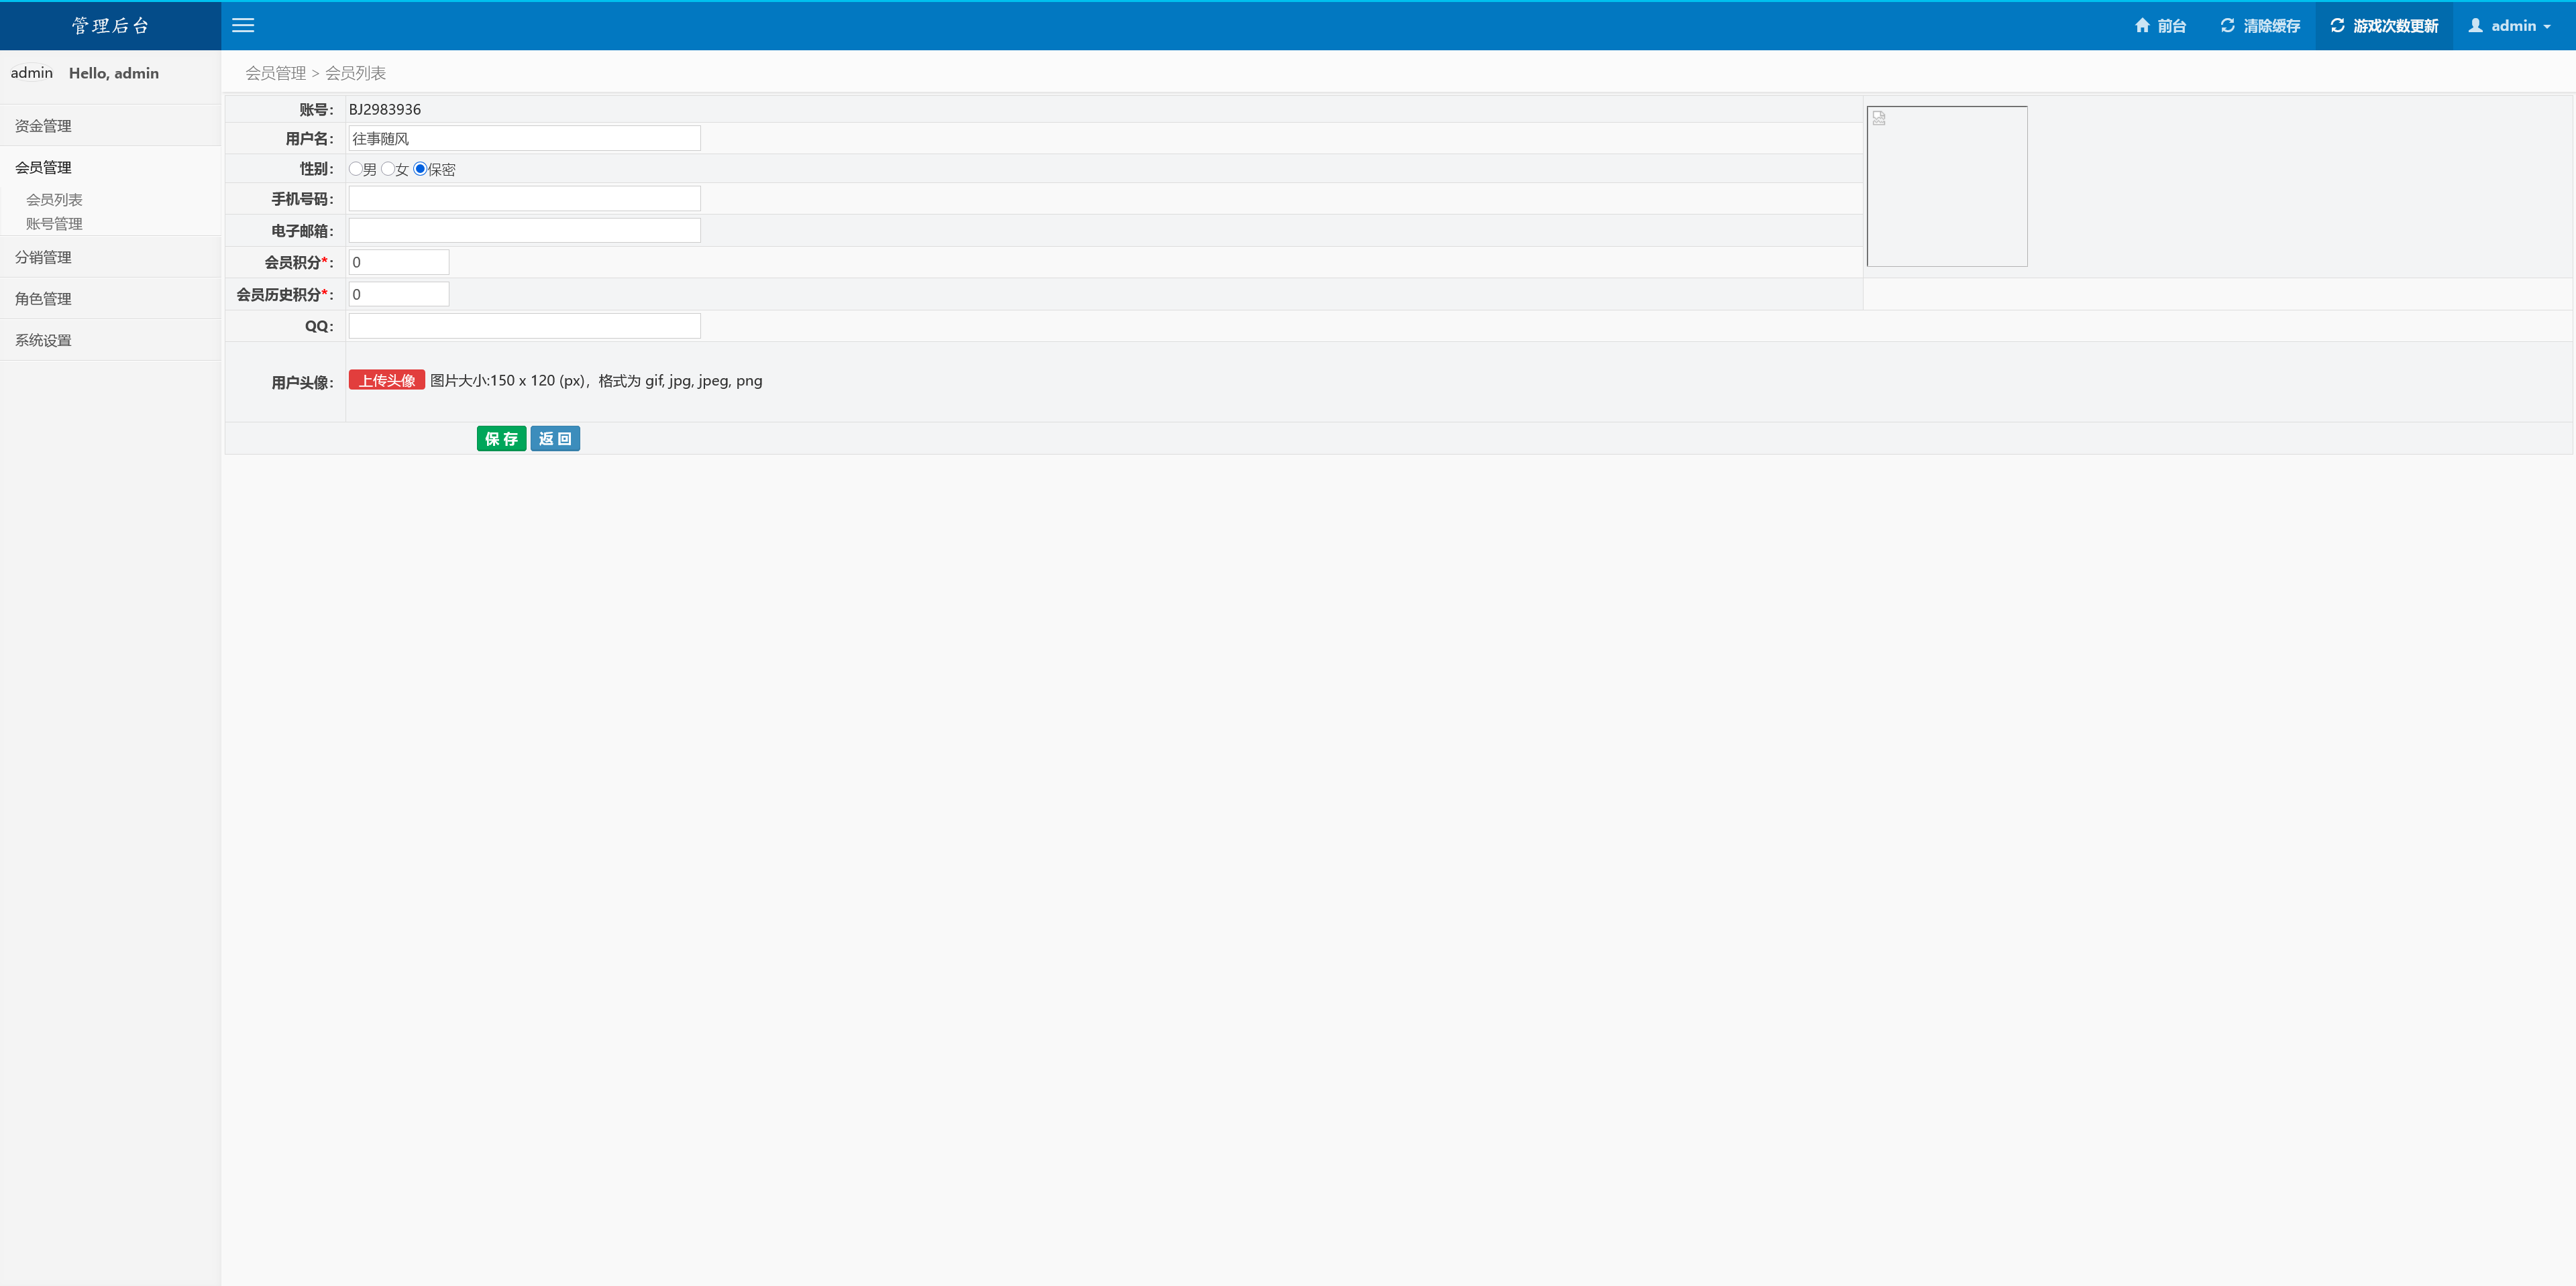2576x1286 pixels.
Task: Open 系统设置 in the sidebar
Action: pyautogui.click(x=43, y=341)
